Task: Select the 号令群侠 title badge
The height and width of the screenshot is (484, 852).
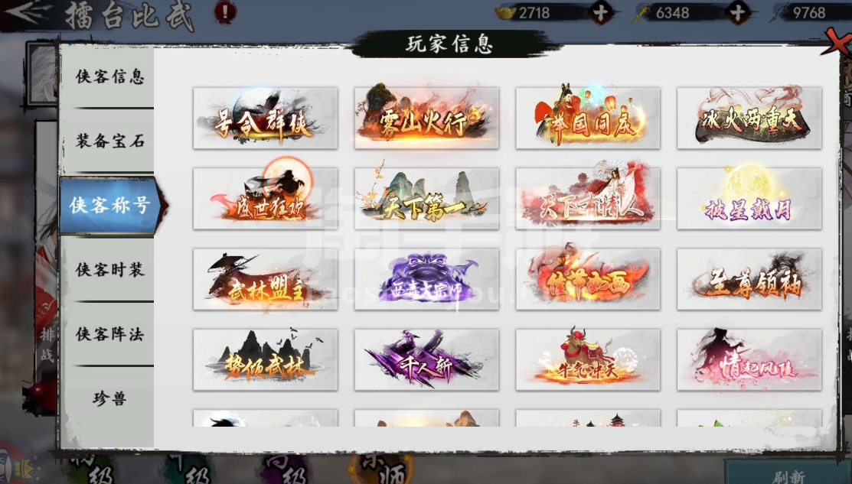Action: (x=265, y=118)
